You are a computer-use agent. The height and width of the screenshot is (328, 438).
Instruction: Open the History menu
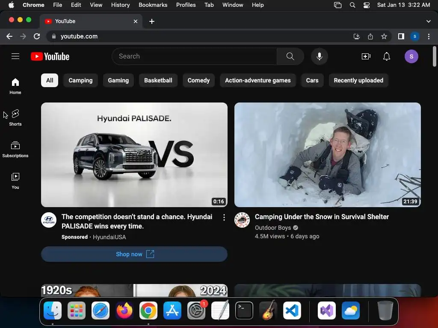click(x=120, y=5)
